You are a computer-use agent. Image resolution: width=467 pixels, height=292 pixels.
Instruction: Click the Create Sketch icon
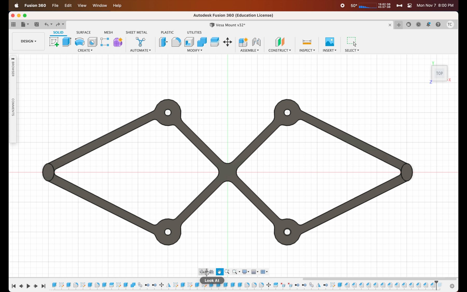tap(54, 42)
